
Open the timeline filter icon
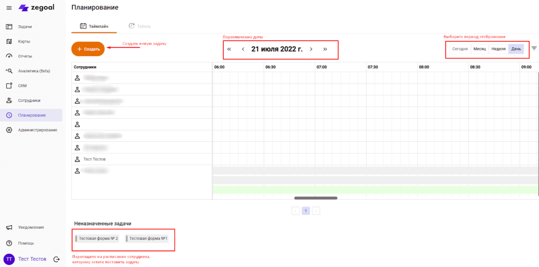point(534,48)
